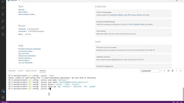Maximize the panel with chevron-up icon

click(x=177, y=71)
